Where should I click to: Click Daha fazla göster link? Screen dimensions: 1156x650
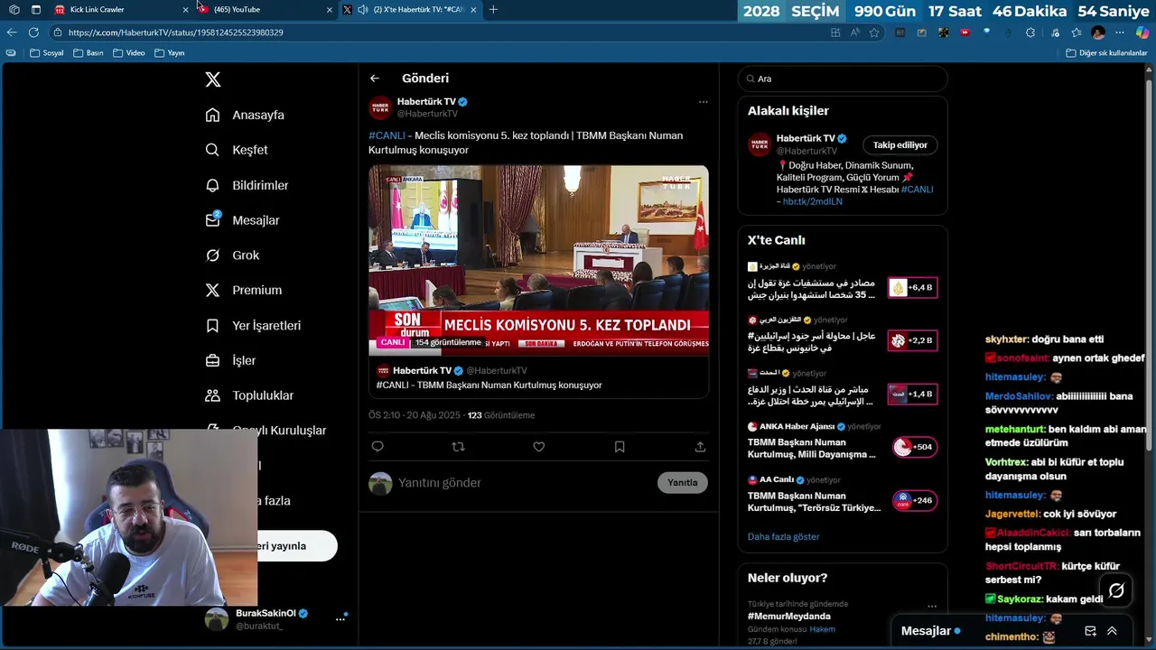tap(783, 537)
